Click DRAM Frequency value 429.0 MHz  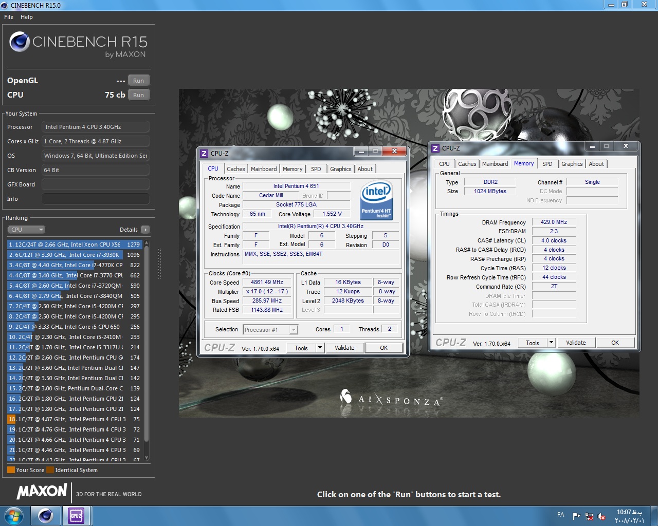554,222
